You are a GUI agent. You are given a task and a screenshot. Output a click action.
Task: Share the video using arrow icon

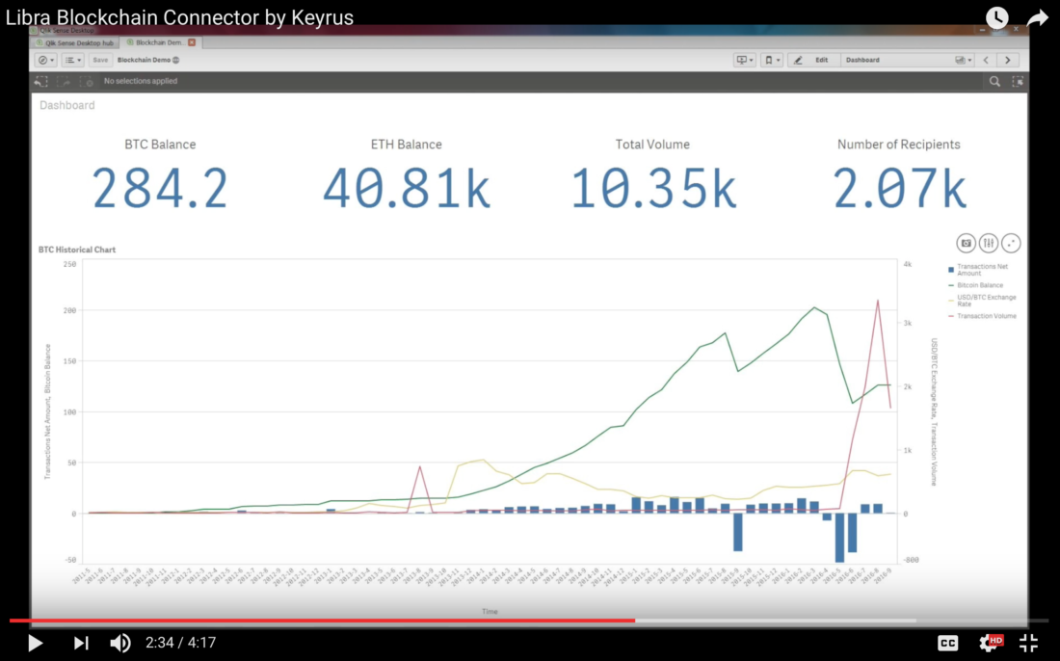tap(1037, 17)
